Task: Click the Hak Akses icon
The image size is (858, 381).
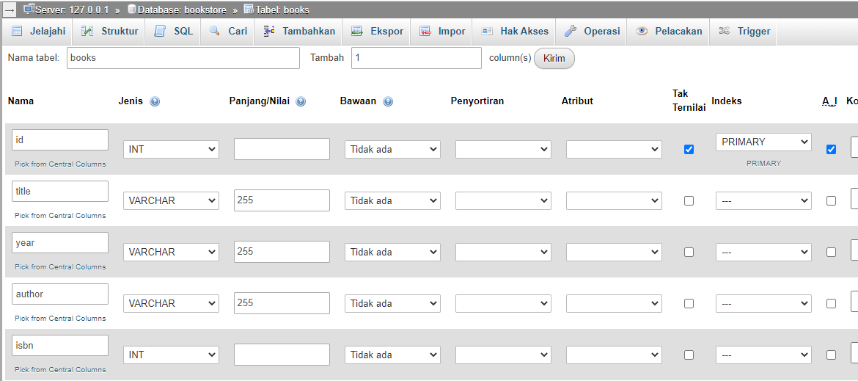Action: point(488,32)
